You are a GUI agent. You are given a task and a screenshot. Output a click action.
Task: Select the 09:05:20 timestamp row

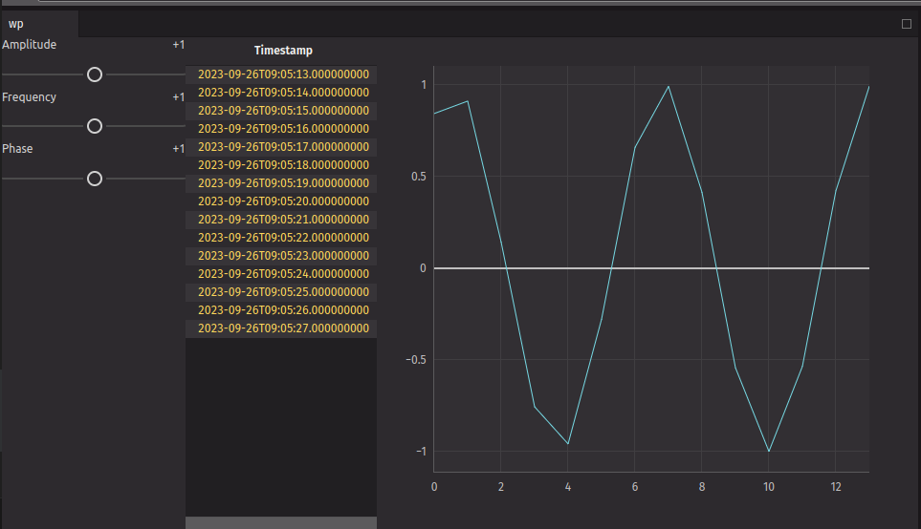click(283, 201)
